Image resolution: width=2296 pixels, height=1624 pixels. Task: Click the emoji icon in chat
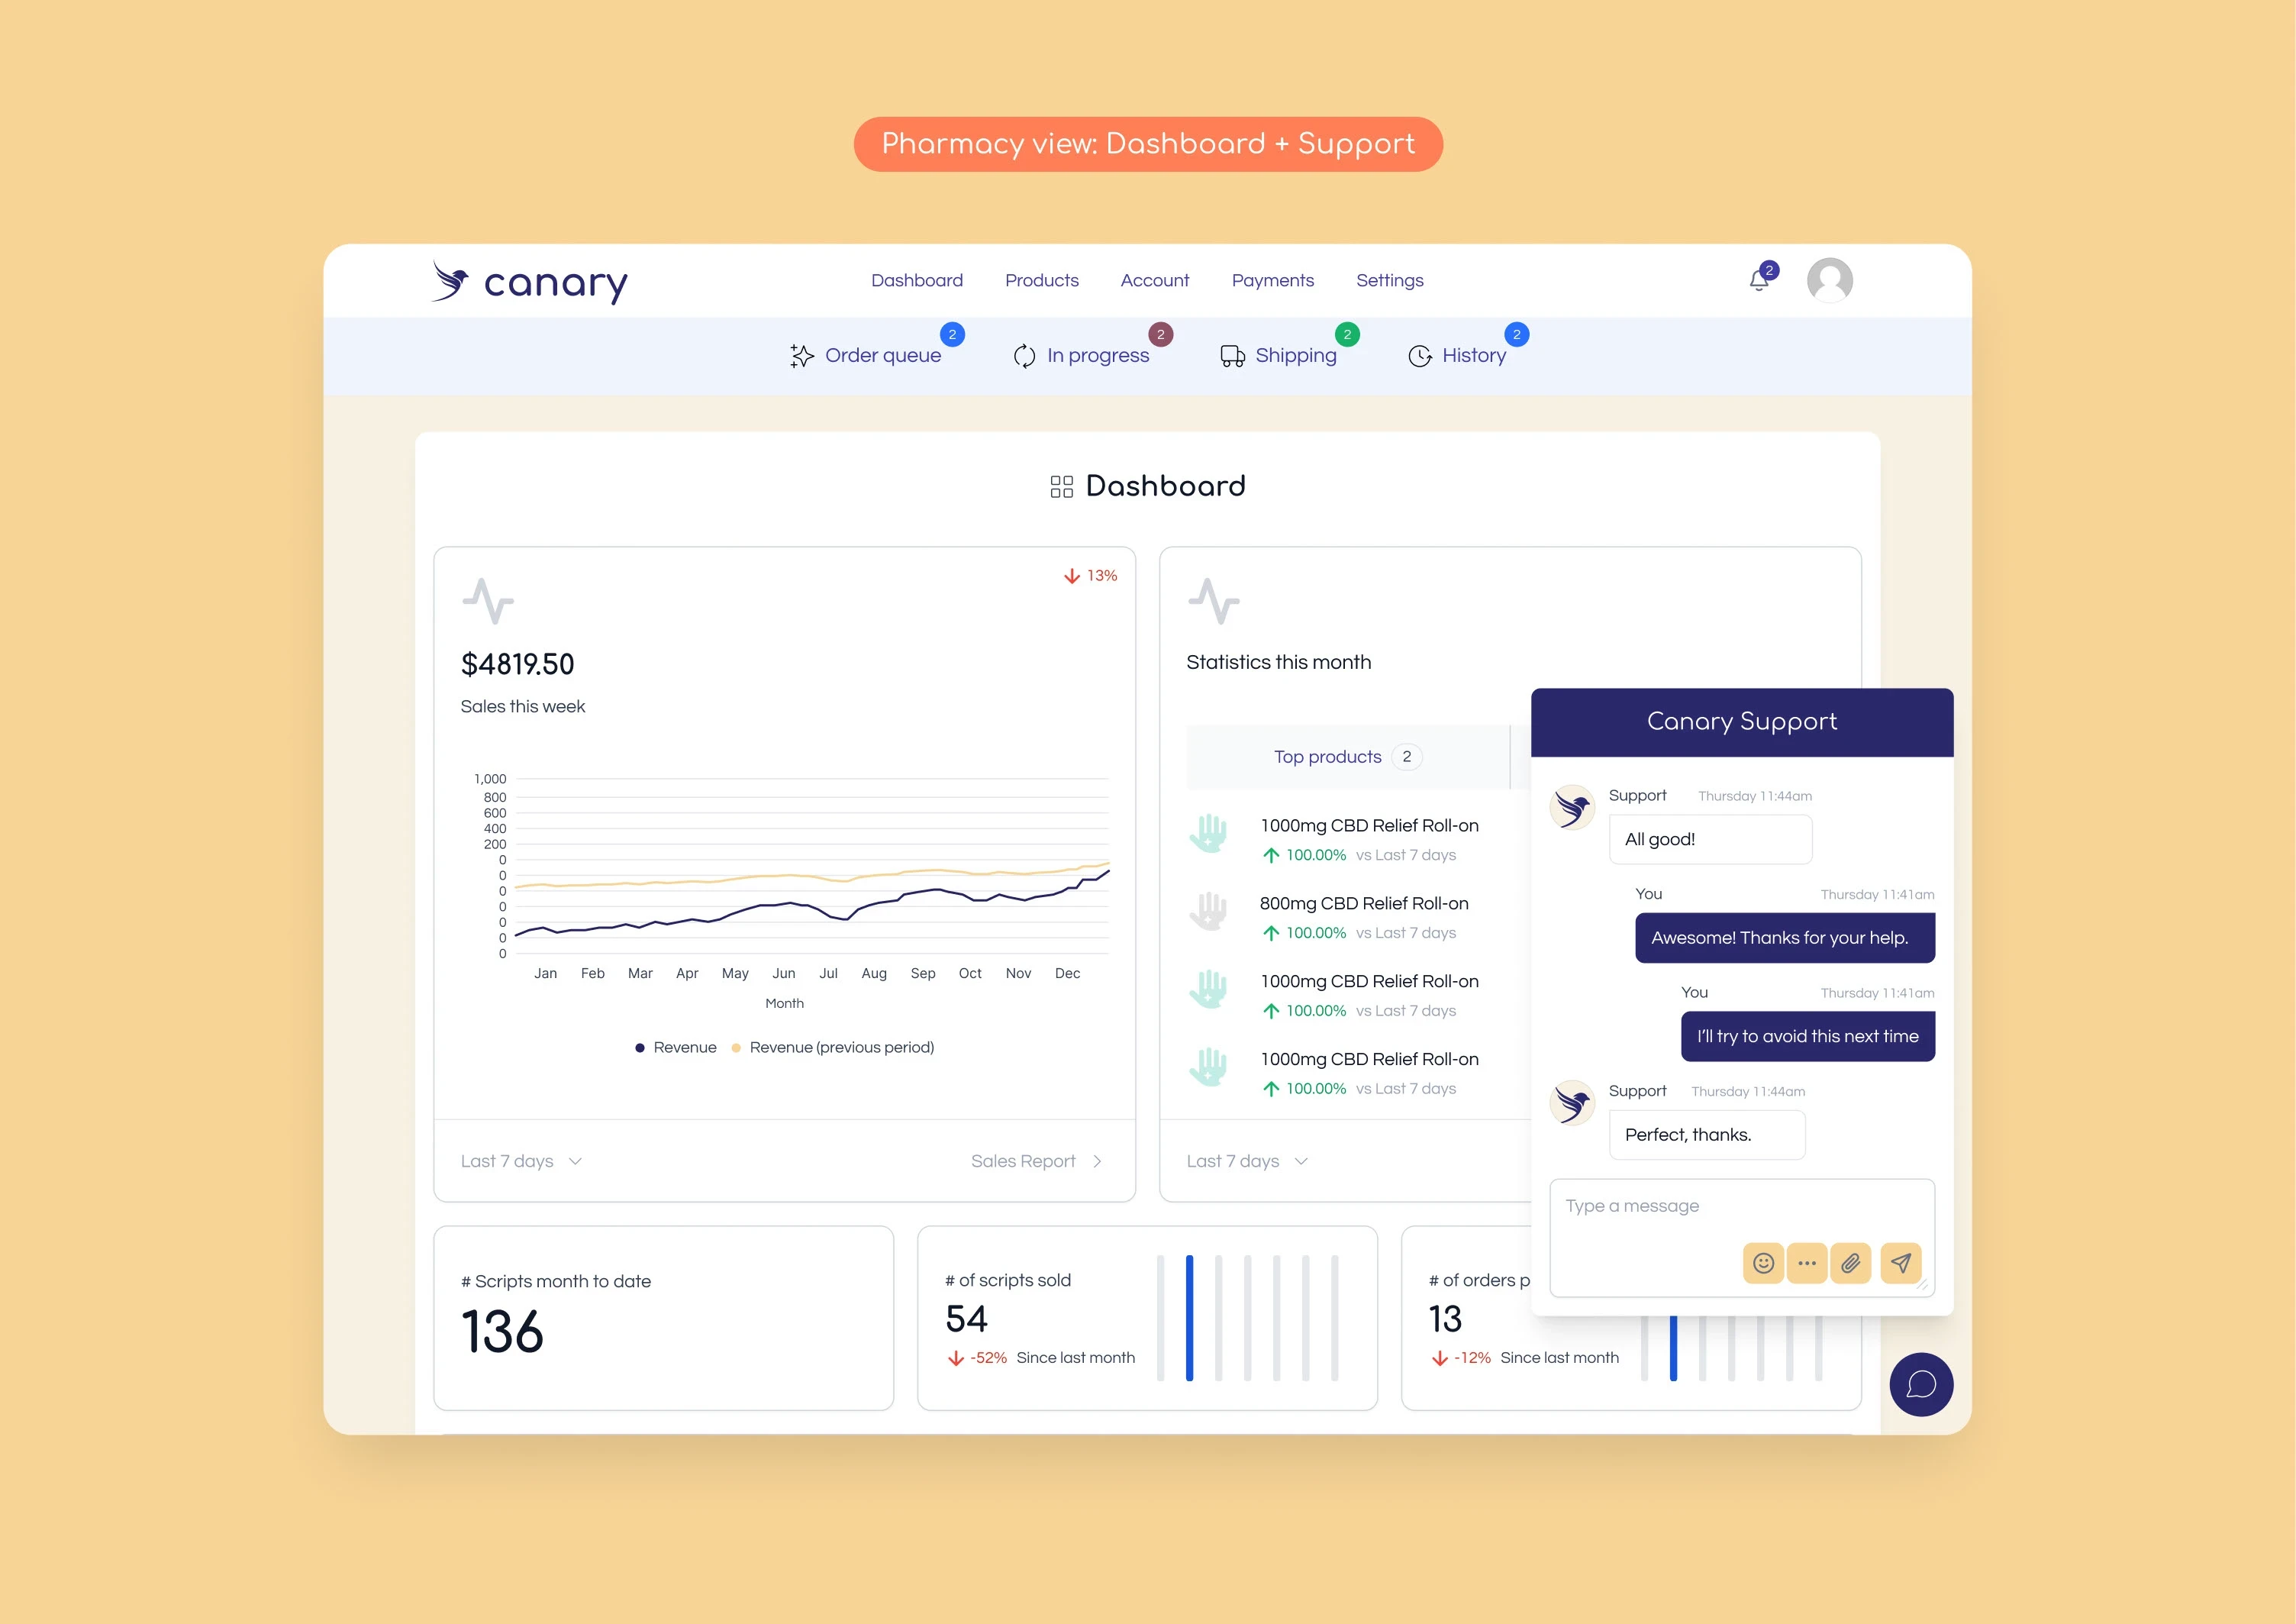tap(1763, 1263)
